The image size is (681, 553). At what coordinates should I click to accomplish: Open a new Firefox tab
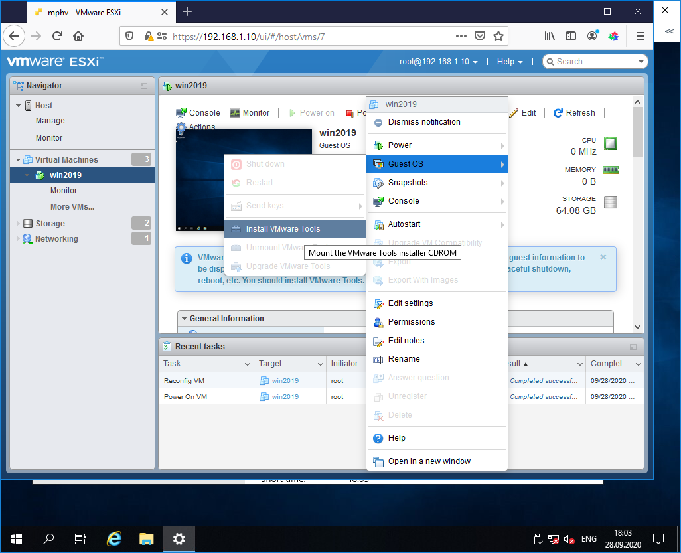tap(187, 12)
